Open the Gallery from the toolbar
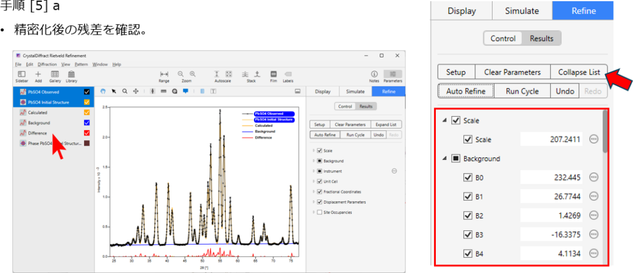 [54, 74]
